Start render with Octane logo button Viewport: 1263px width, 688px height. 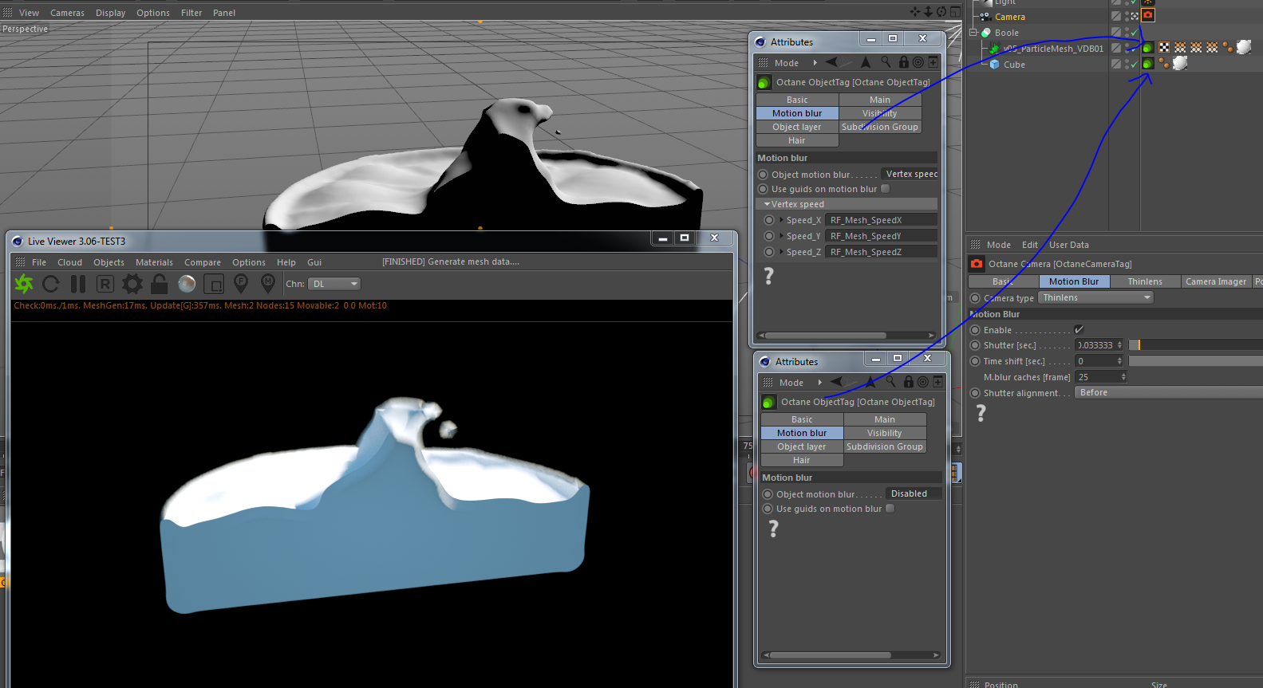25,284
